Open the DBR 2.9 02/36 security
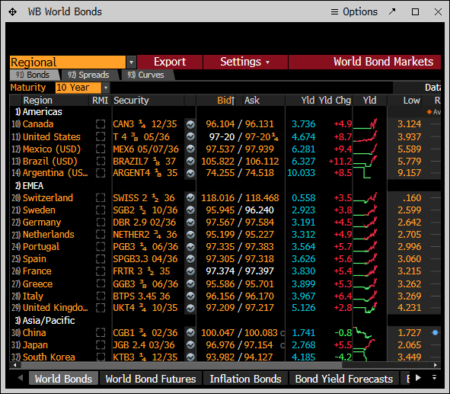The width and height of the screenshot is (450, 394). click(x=145, y=223)
